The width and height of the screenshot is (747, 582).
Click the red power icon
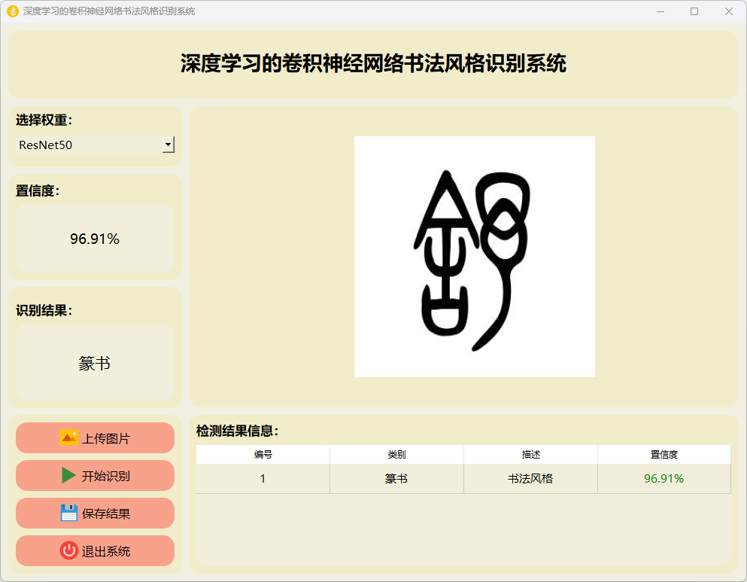pyautogui.click(x=69, y=551)
